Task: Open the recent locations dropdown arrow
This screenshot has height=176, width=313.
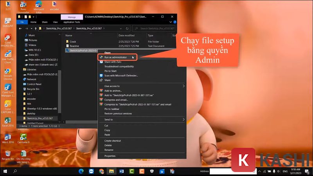Action: (x=31, y=29)
